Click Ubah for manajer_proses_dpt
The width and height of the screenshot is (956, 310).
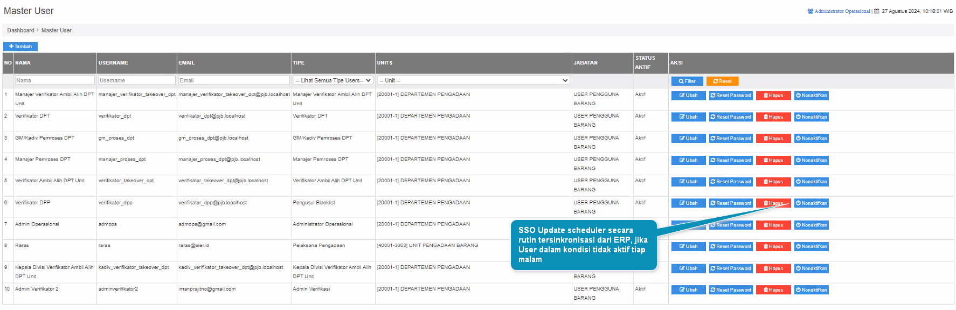(x=688, y=160)
